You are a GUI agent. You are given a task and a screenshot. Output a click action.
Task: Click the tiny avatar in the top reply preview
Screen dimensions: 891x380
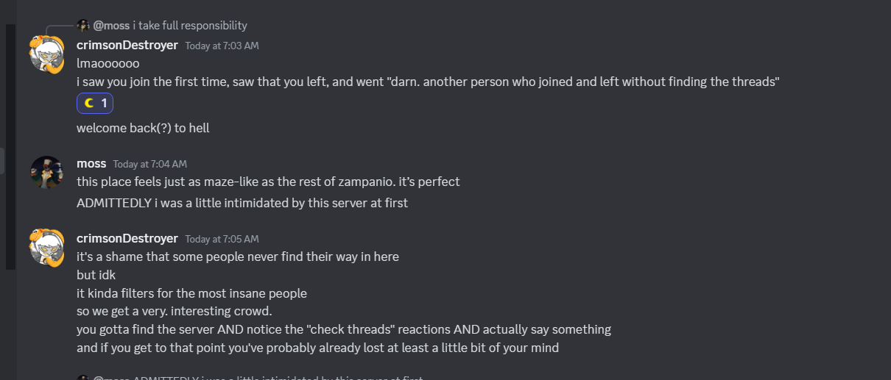pos(83,26)
